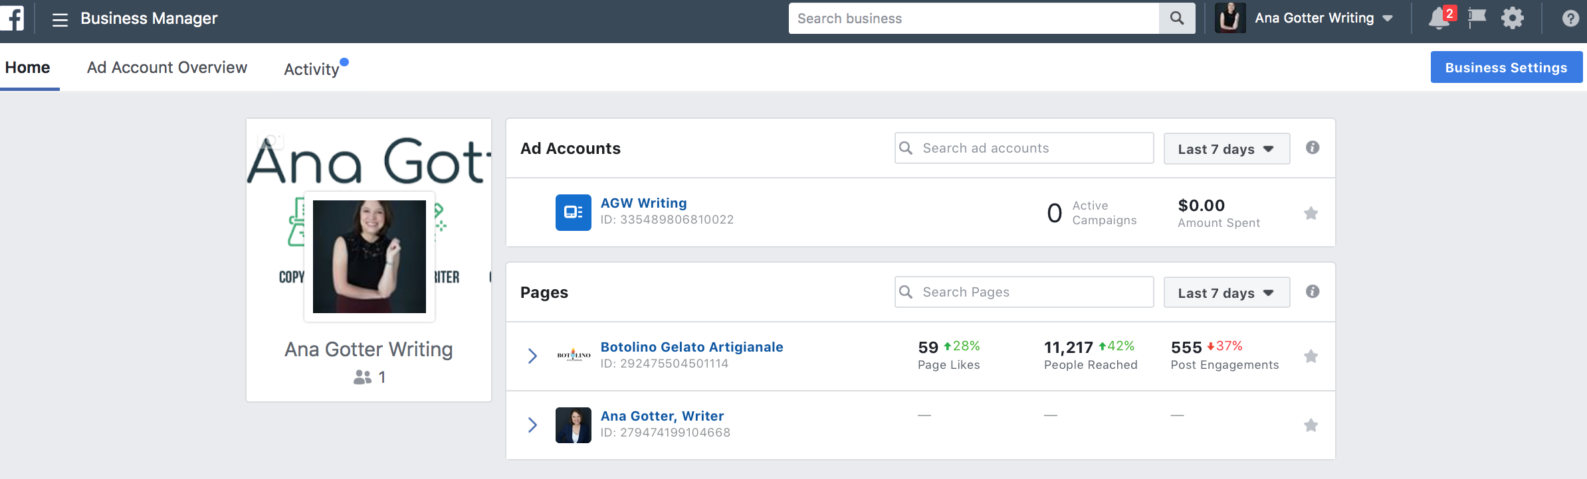
Task: Open the AGW Writing link
Action: [643, 203]
